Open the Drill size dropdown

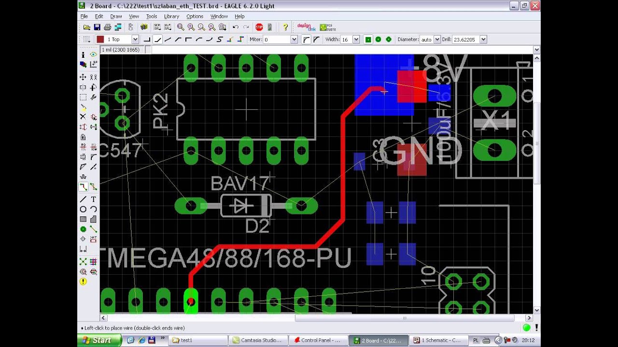click(483, 40)
